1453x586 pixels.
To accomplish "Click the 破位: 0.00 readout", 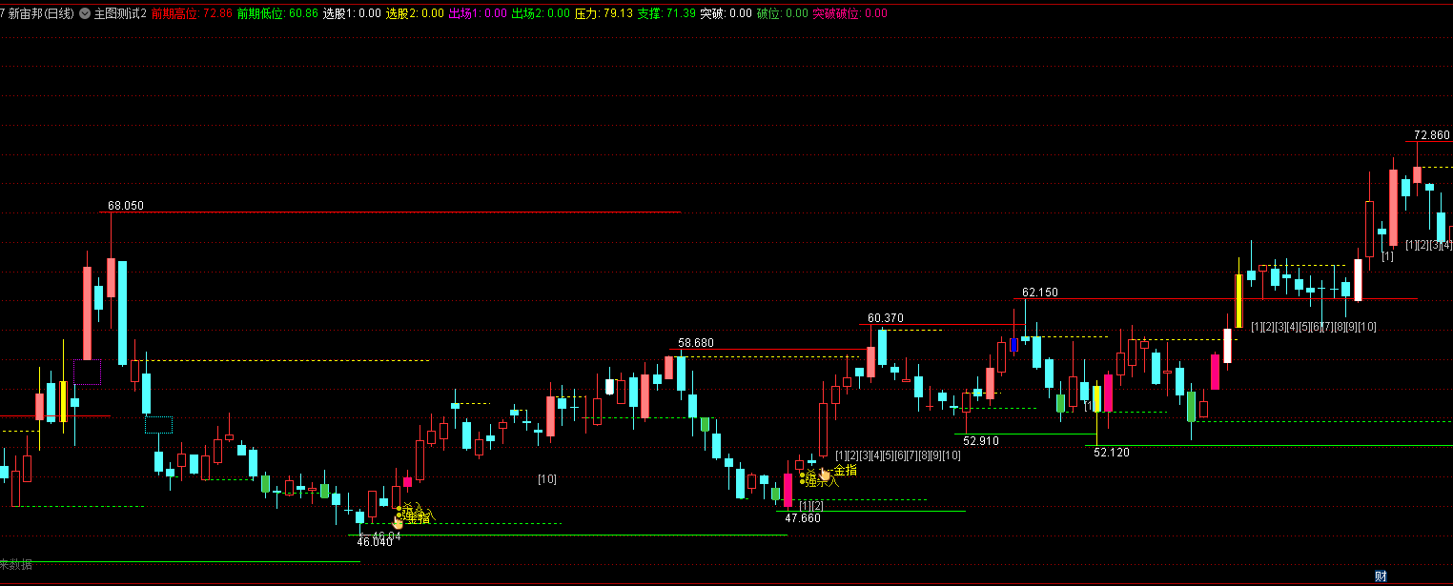I will tap(782, 14).
